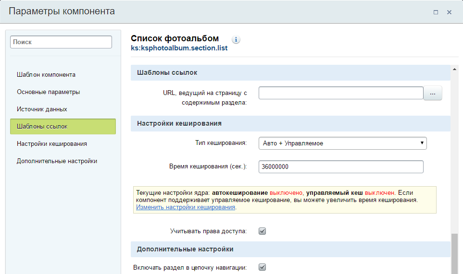Click the component info icon
This screenshot has height=274, width=463.
(236, 39)
